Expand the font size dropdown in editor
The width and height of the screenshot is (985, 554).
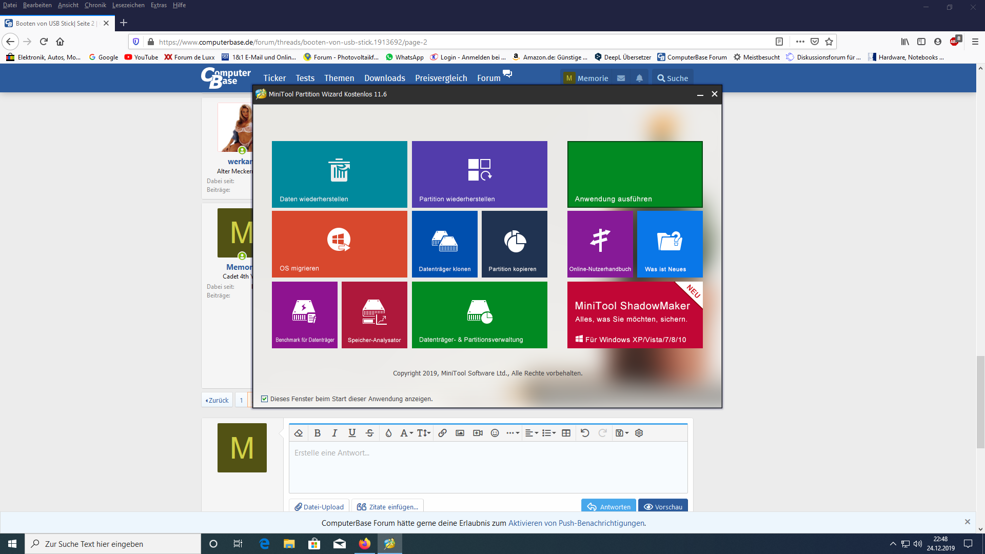coord(423,433)
